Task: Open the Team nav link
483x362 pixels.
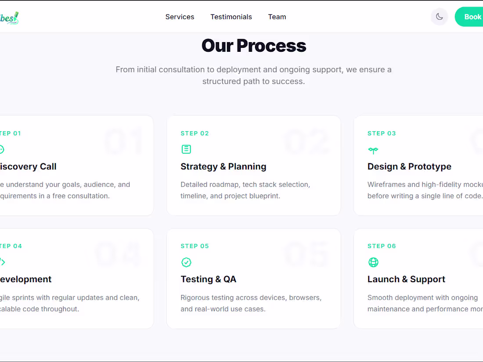Action: coord(277,17)
